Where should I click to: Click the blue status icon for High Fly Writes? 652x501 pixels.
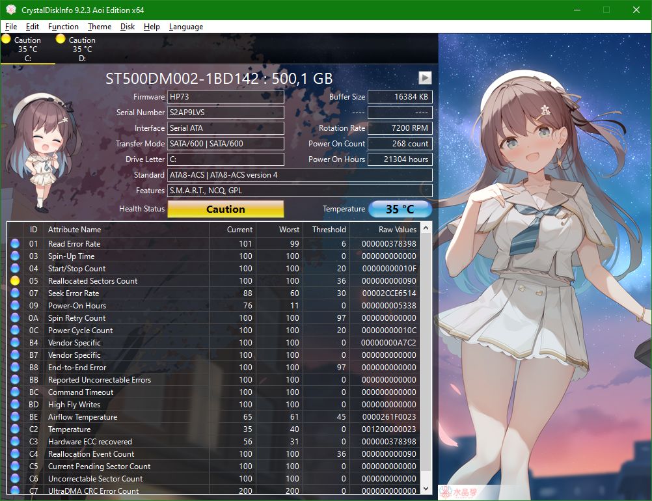click(x=15, y=405)
